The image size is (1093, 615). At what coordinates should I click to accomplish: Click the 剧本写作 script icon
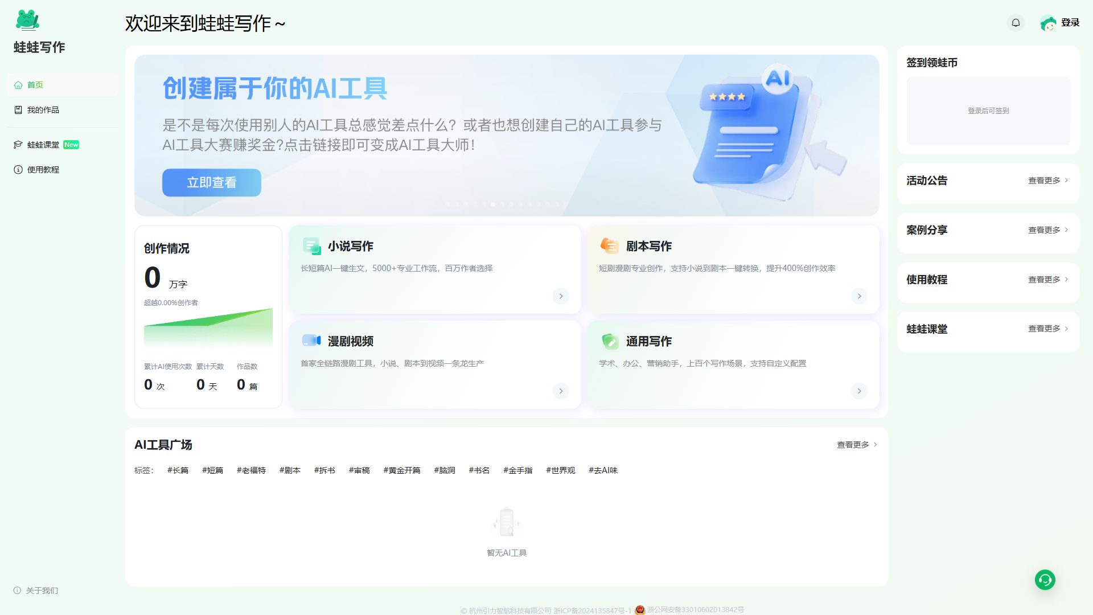[609, 246]
